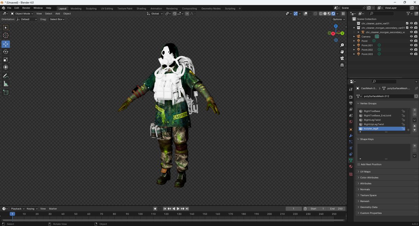Screen dimensions: 419x226
Task: Pick the Scale tool
Action: coord(6,59)
